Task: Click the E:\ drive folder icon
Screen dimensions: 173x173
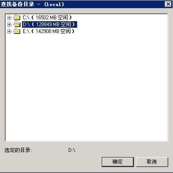Action: point(17,31)
